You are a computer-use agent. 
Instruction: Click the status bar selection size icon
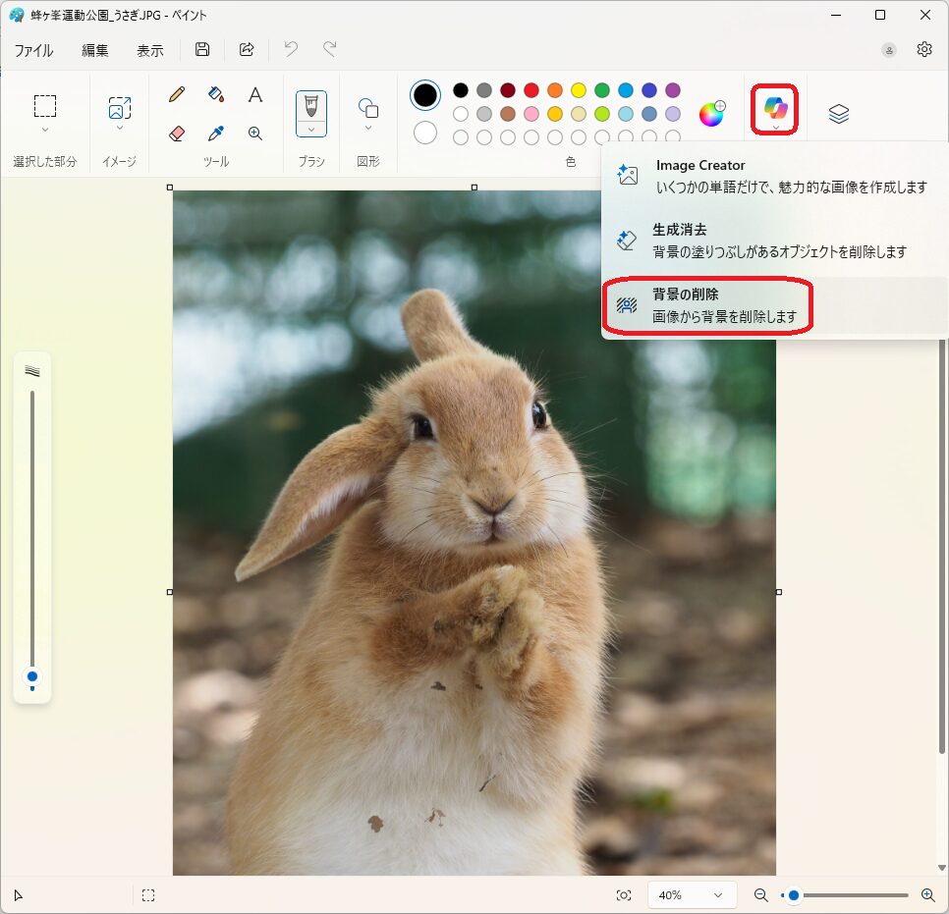click(148, 895)
